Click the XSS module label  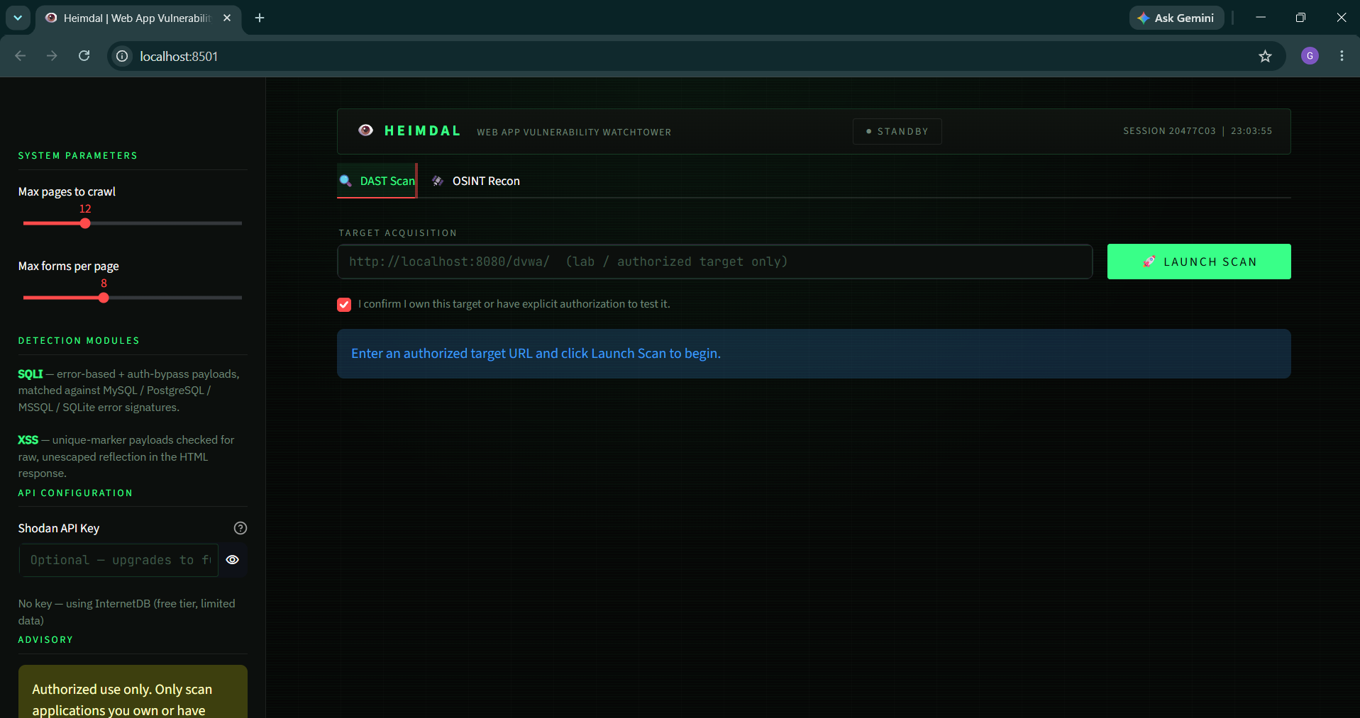[x=28, y=439]
